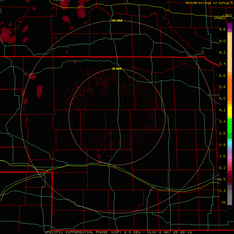
Task: Click the 50 NMI range ring label
Action: 117,69
